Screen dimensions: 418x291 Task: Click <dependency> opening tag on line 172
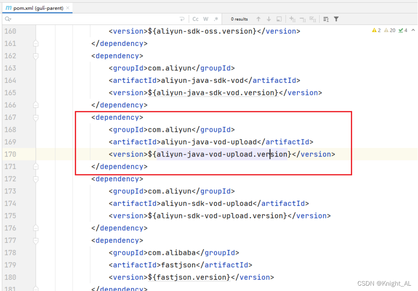click(117, 179)
